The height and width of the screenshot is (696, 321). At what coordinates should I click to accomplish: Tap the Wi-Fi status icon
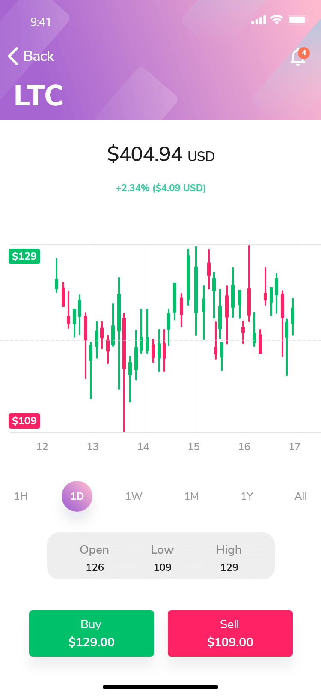pyautogui.click(x=277, y=20)
